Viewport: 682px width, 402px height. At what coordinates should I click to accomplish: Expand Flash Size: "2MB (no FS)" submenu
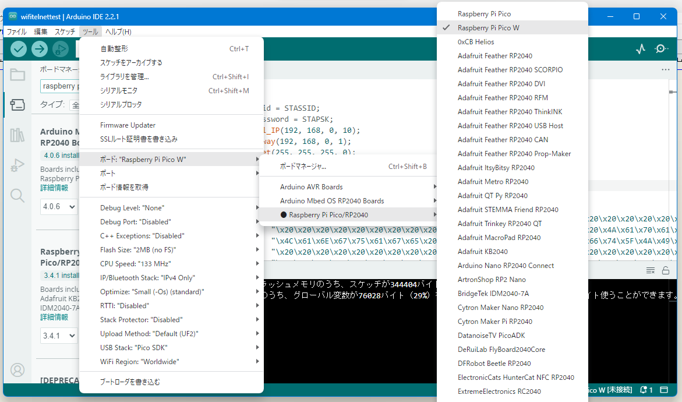pyautogui.click(x=171, y=250)
